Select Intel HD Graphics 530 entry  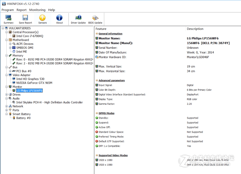coord(30,79)
